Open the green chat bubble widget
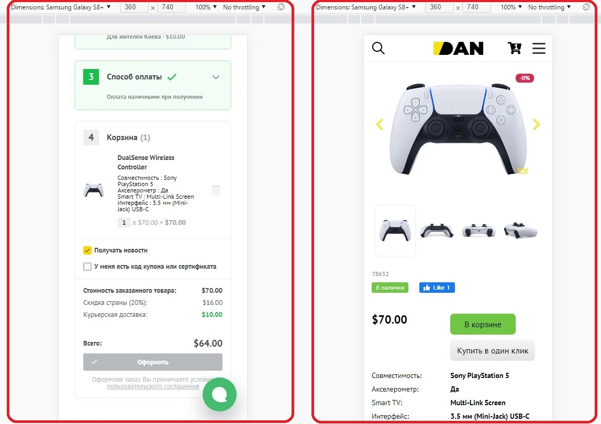The height and width of the screenshot is (424, 601). pos(220,395)
